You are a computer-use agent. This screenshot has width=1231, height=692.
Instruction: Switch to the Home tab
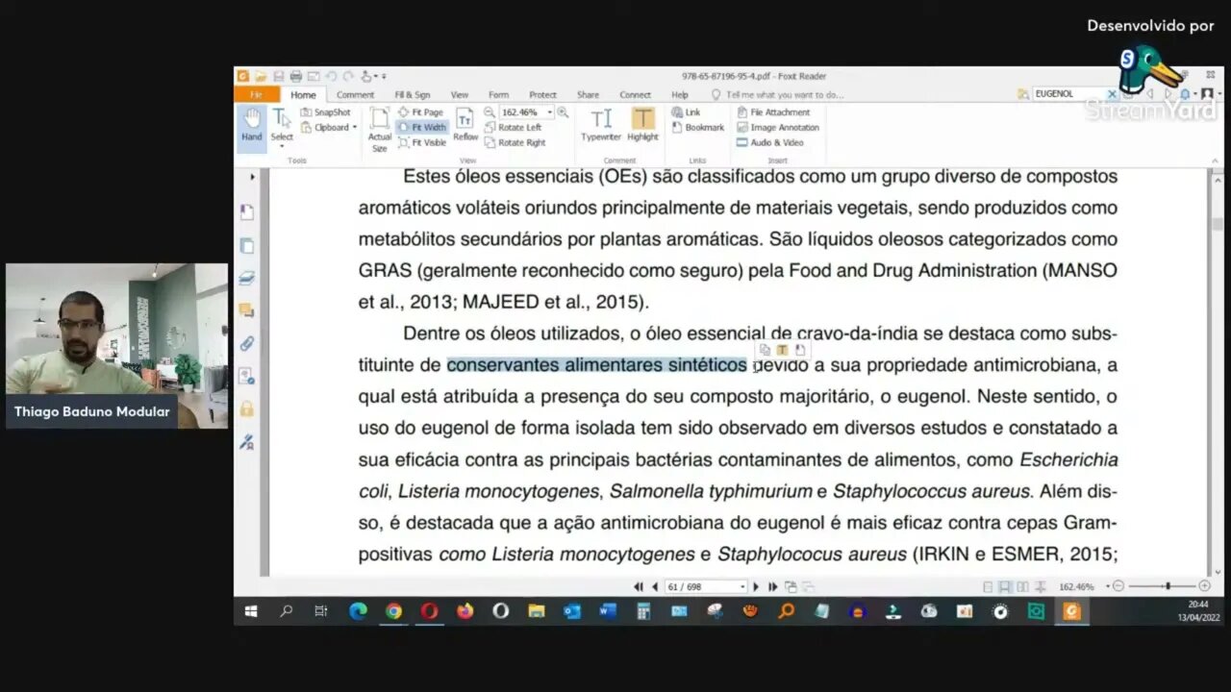pos(303,94)
